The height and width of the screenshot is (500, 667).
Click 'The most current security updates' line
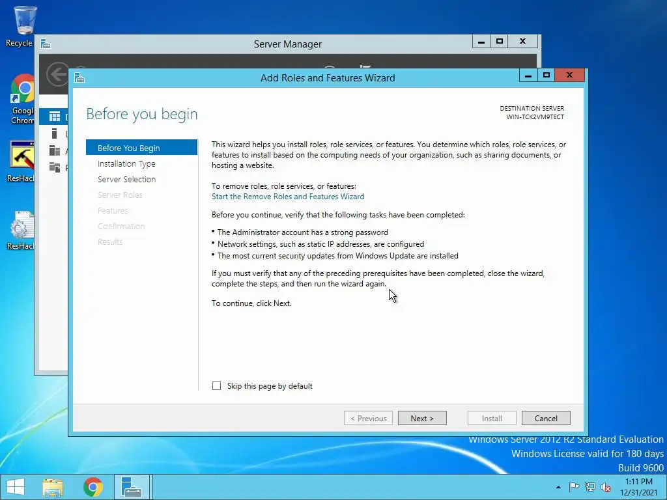(338, 255)
